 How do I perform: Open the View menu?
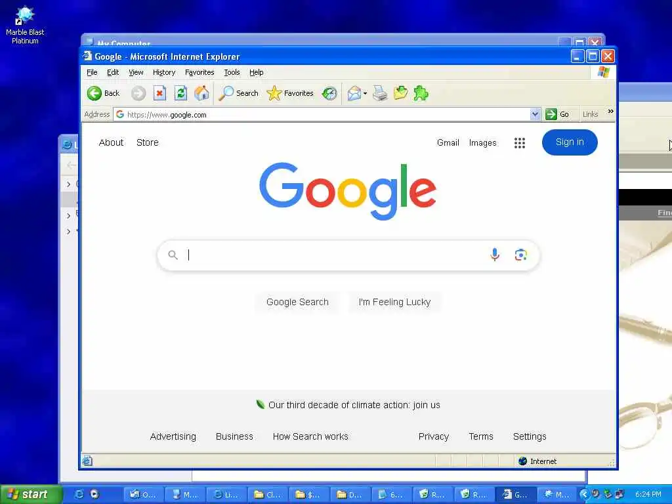click(136, 72)
